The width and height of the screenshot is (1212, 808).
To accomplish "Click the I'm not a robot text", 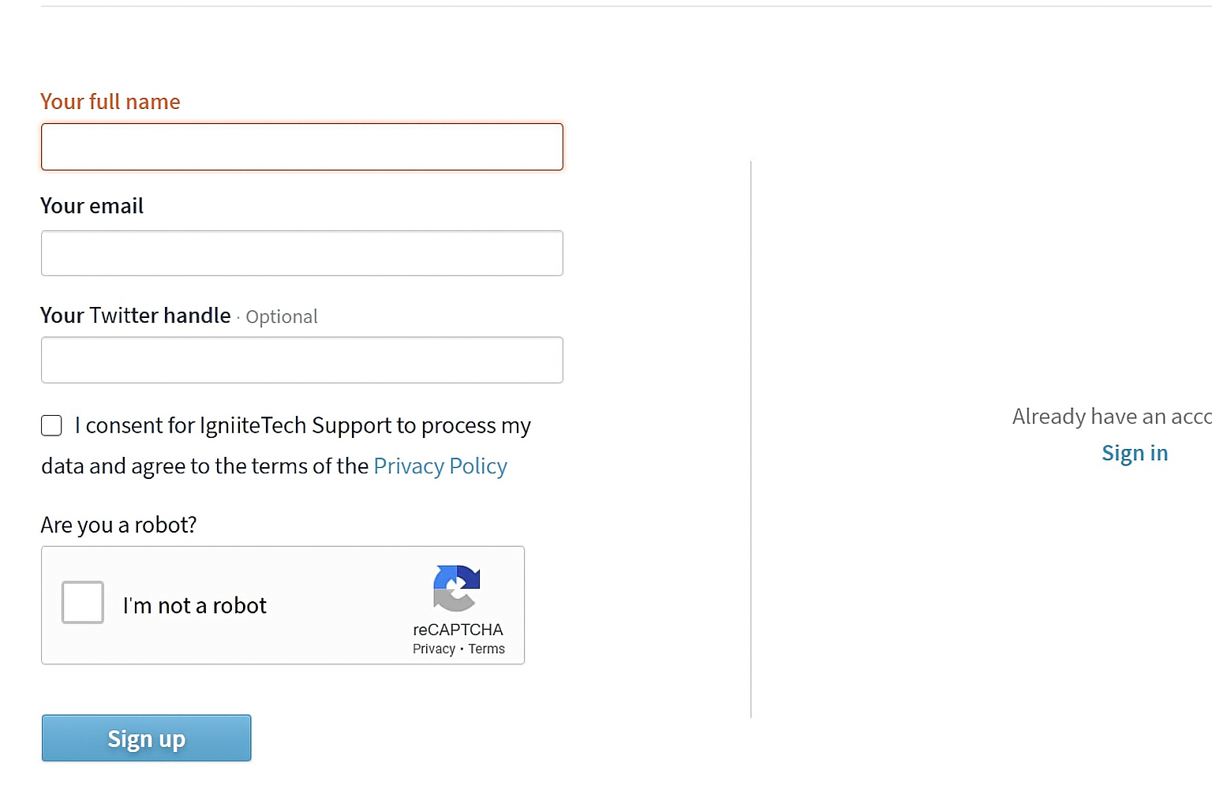I will 195,605.
